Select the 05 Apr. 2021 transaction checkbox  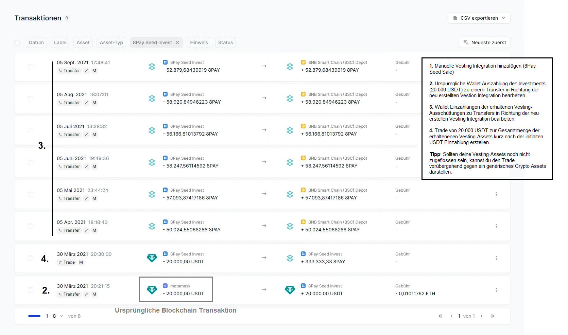(x=31, y=226)
